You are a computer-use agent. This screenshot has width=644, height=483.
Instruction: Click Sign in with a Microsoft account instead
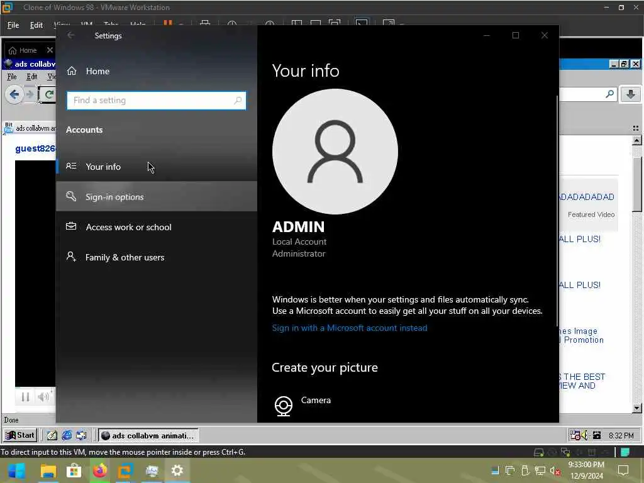(x=350, y=328)
